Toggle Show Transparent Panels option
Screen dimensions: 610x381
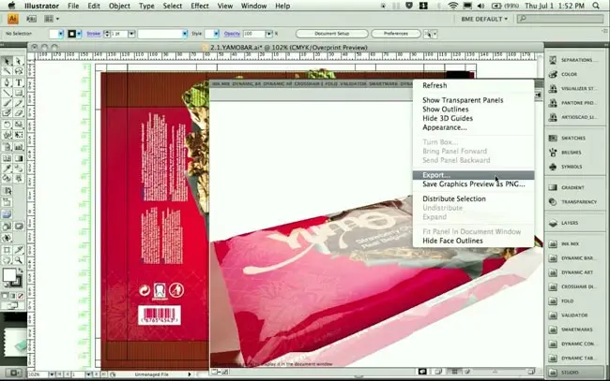pos(463,100)
